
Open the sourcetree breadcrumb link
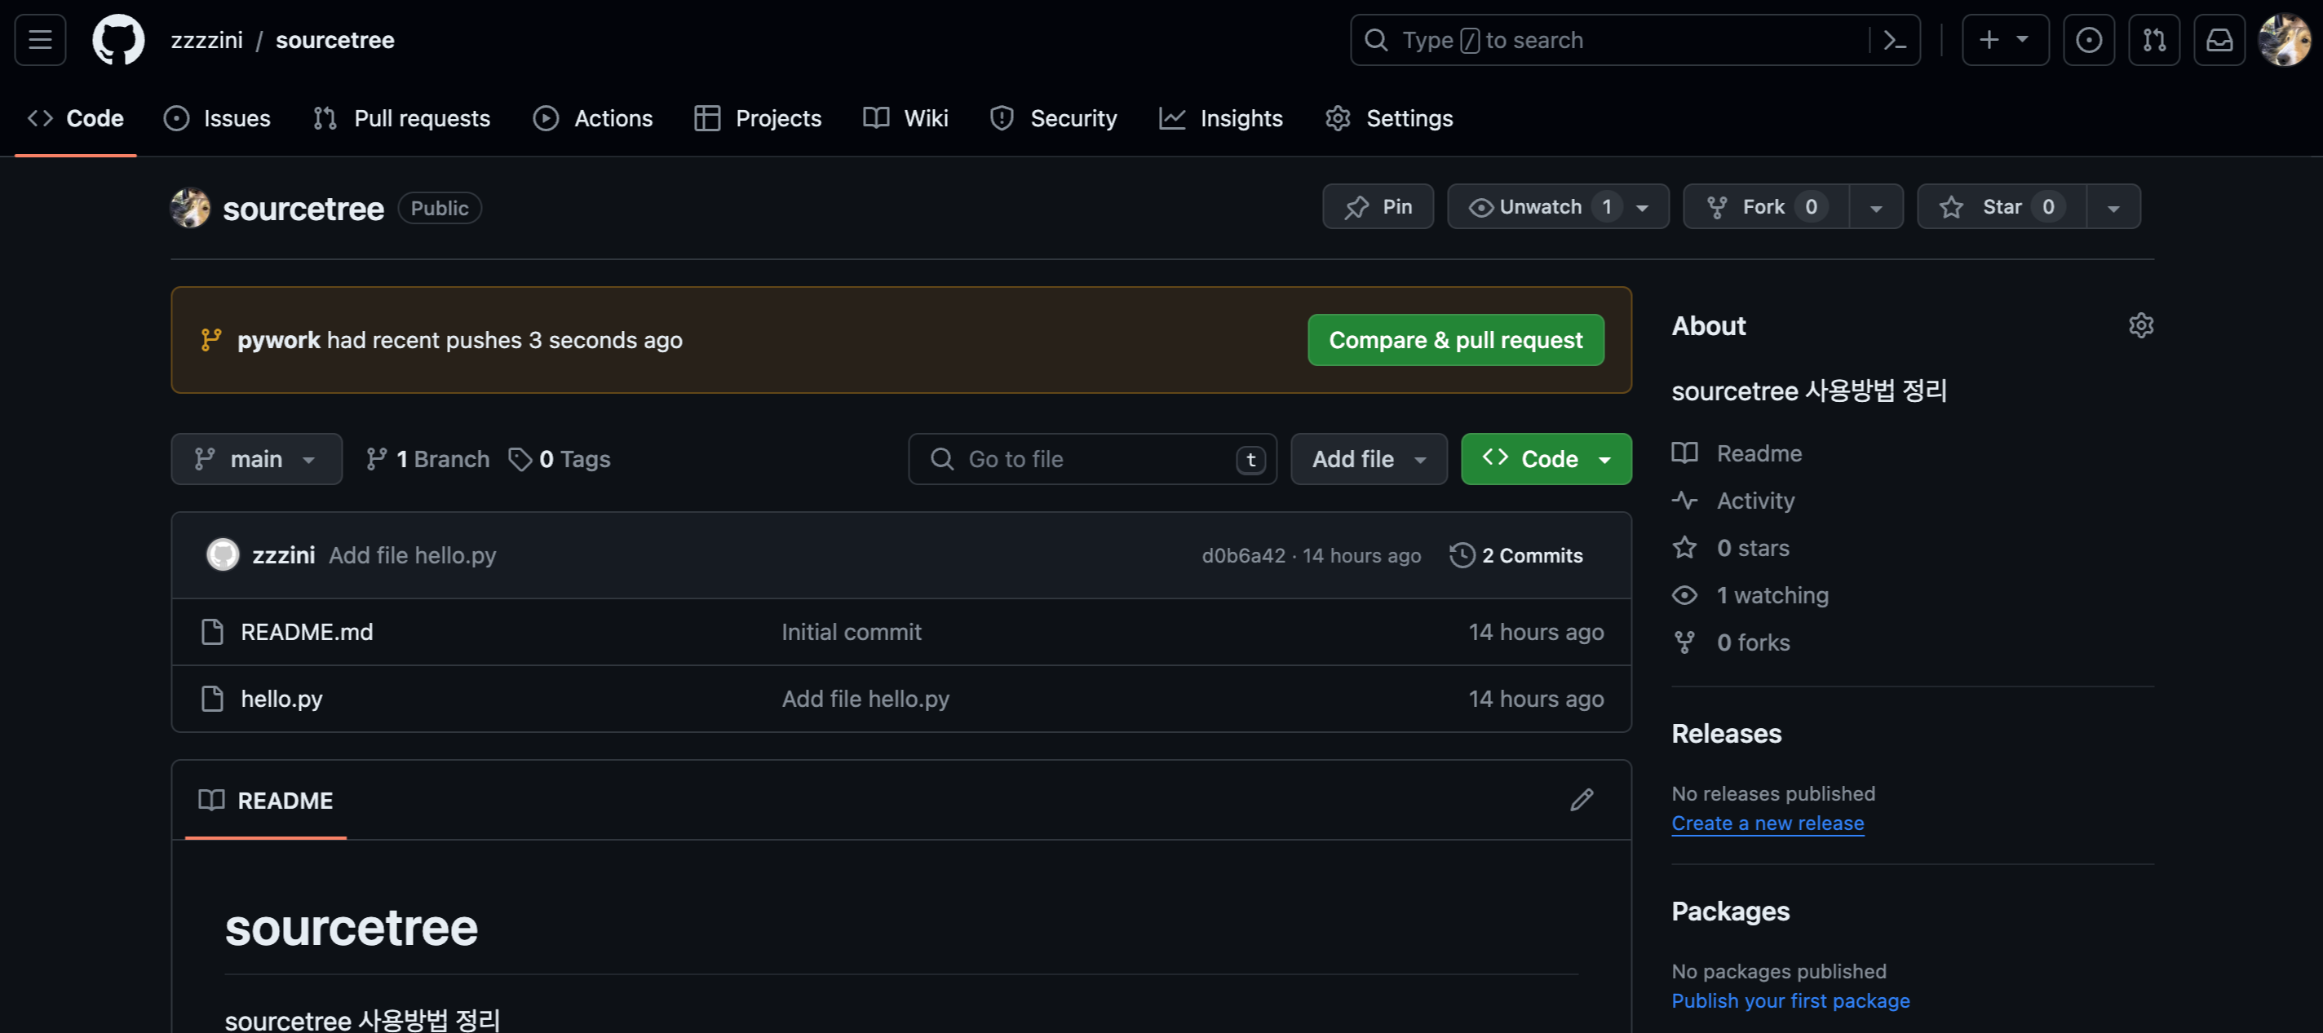[x=334, y=40]
